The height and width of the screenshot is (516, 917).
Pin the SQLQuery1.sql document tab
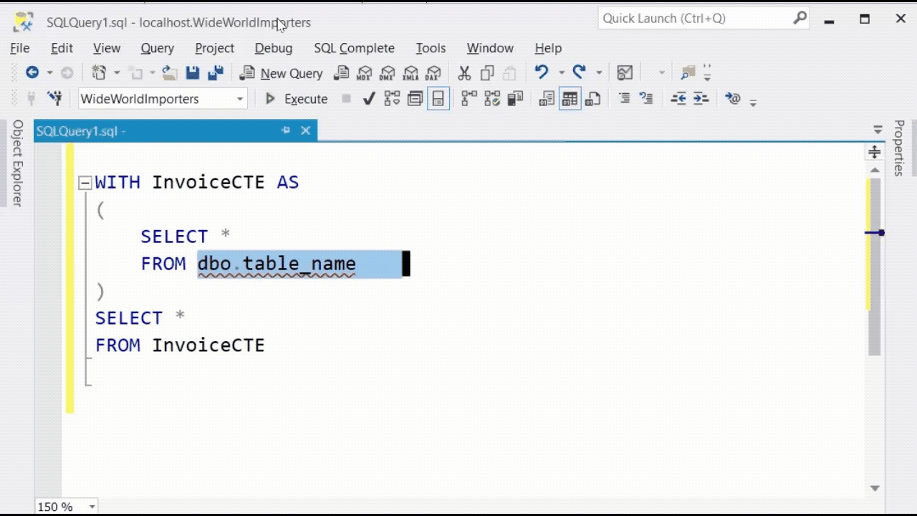tap(286, 130)
